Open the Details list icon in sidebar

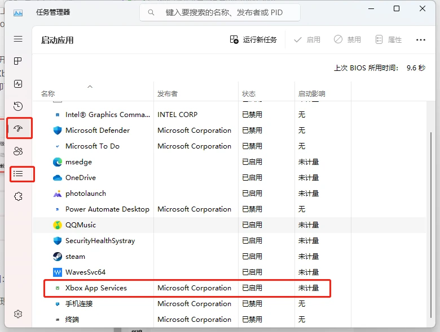click(x=18, y=174)
